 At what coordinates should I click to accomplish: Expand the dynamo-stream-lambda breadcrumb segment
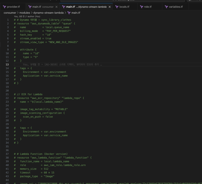click(x=49, y=12)
